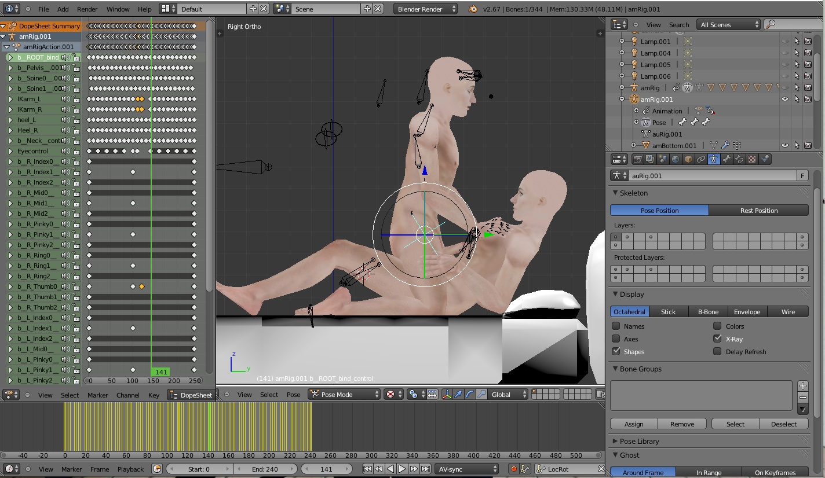The width and height of the screenshot is (825, 478).
Task: Add a new screen layout next to Default
Action: 253,9
